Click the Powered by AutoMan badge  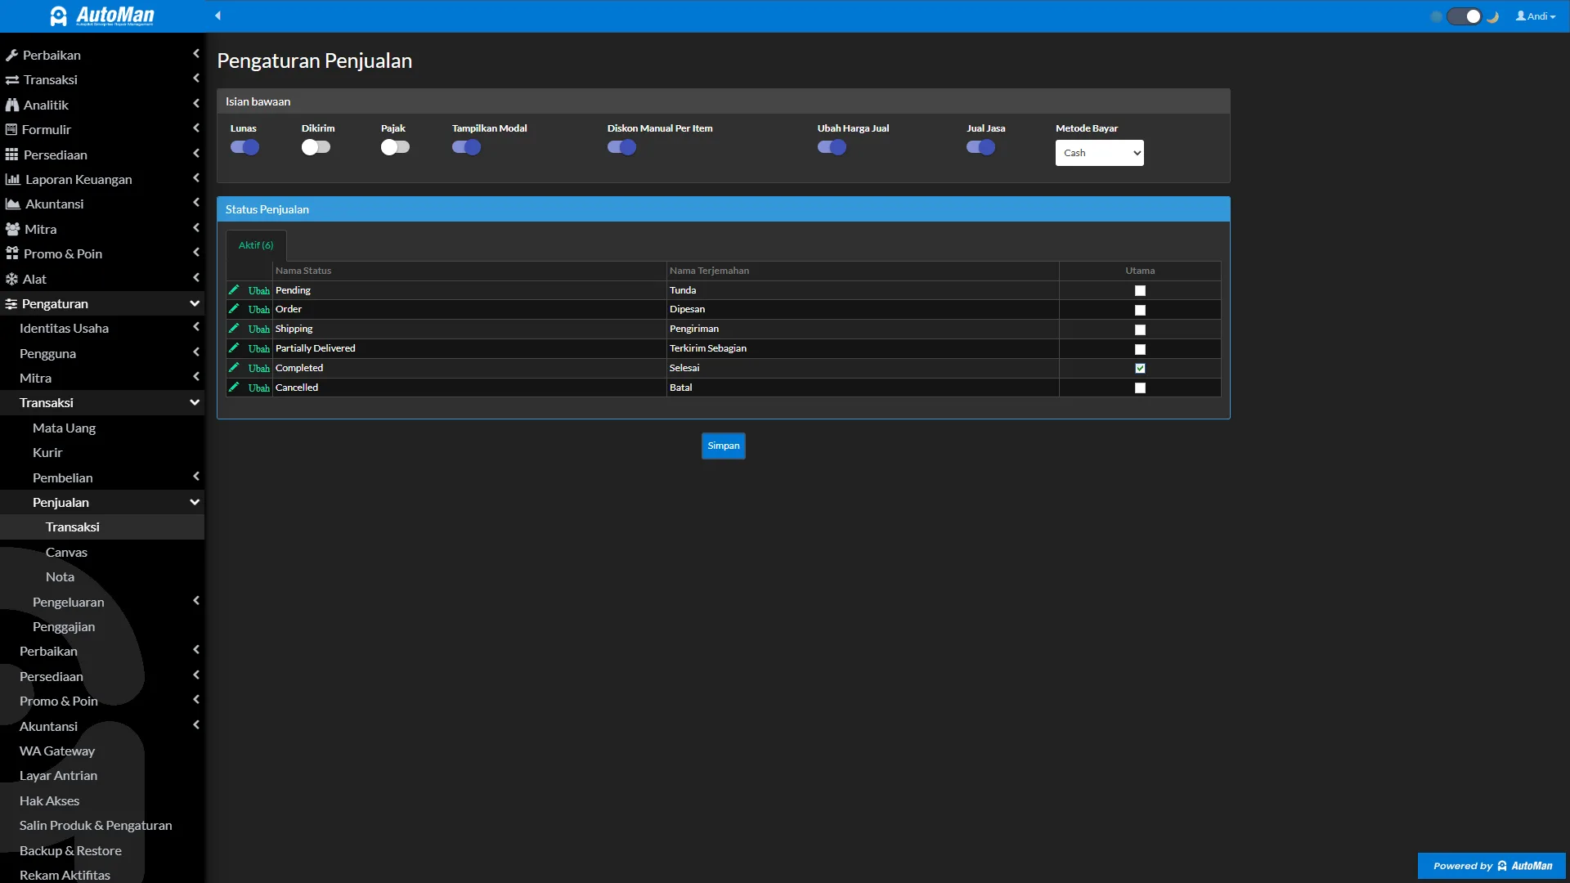[x=1492, y=866]
